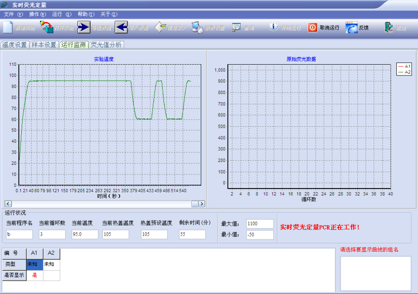Open the 反馈 feedback icon
This screenshot has height=294, width=418.
coord(352,28)
